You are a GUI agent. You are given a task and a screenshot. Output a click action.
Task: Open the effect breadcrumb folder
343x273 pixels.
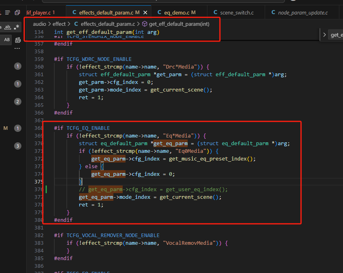pos(59,24)
